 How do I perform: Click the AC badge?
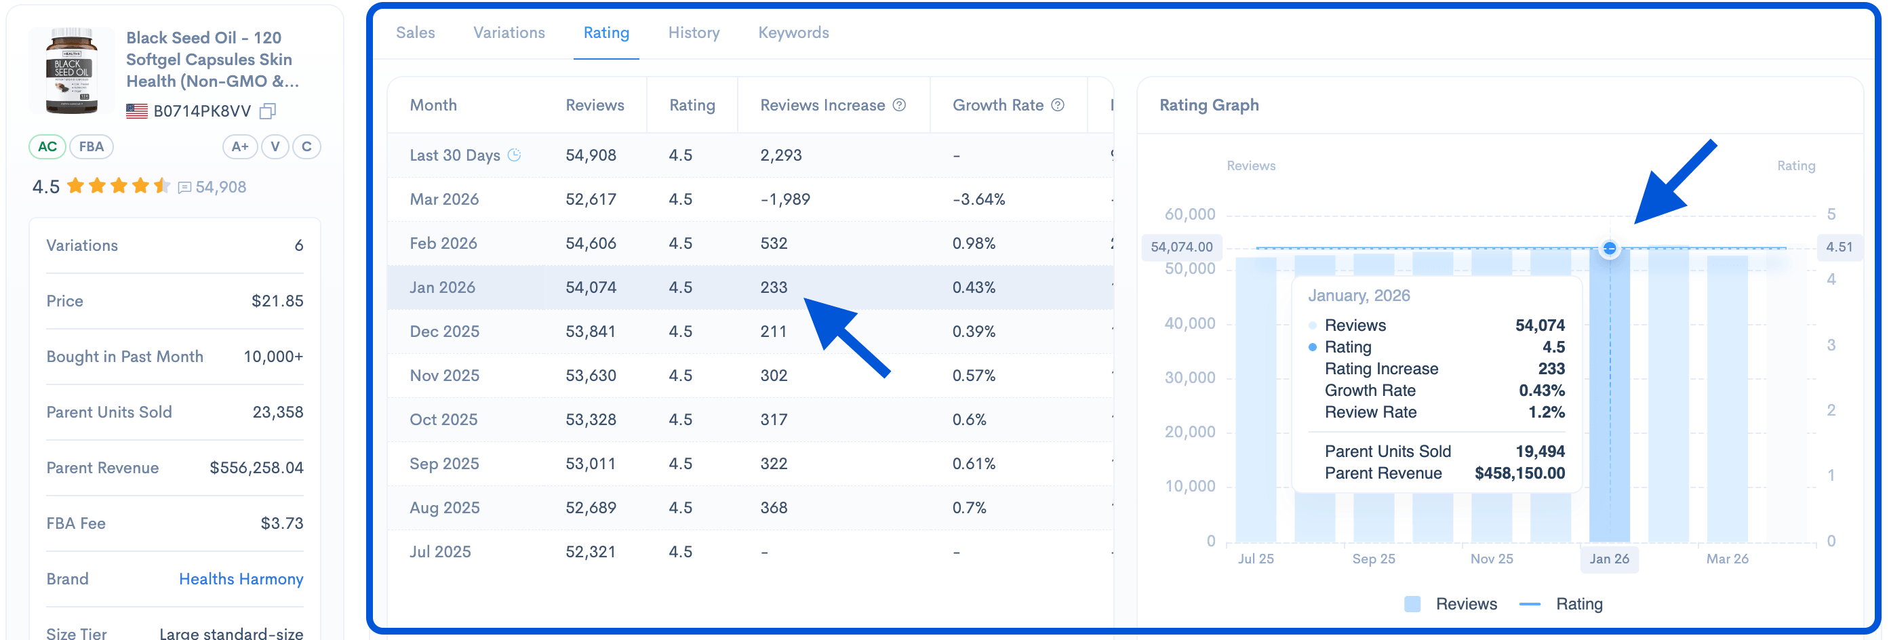47,146
